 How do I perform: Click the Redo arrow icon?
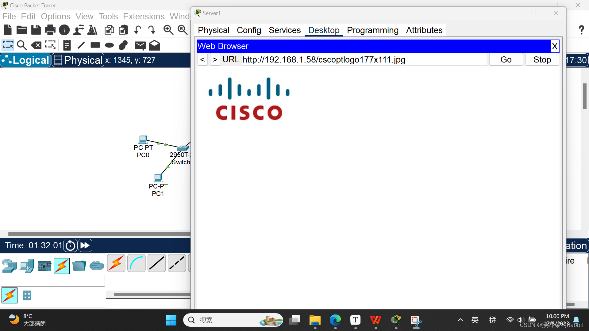point(152,30)
